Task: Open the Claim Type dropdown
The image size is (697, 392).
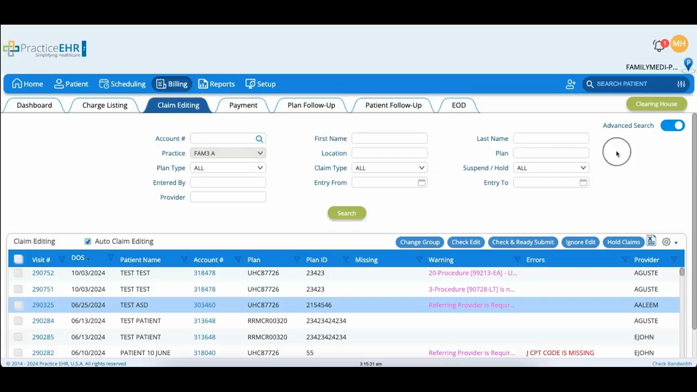Action: [x=389, y=168]
